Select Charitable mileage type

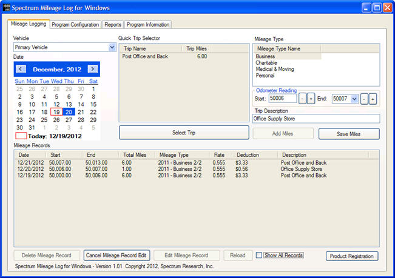click(x=267, y=62)
